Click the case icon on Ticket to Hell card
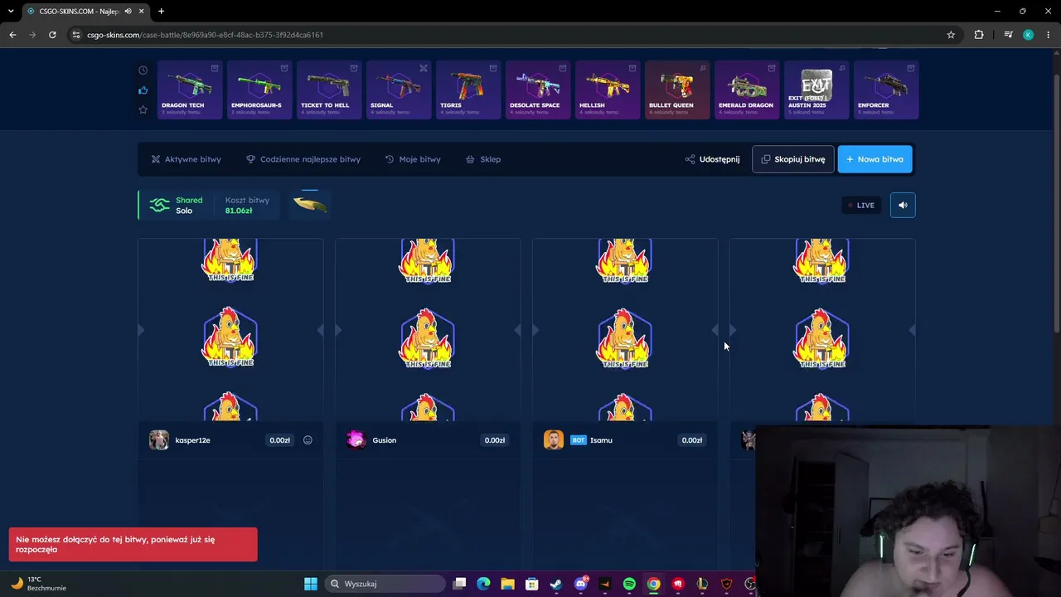Image resolution: width=1061 pixels, height=597 pixels. coord(354,68)
